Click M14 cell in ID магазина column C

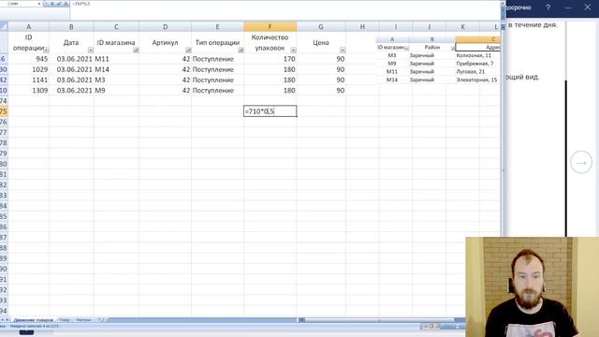point(116,69)
